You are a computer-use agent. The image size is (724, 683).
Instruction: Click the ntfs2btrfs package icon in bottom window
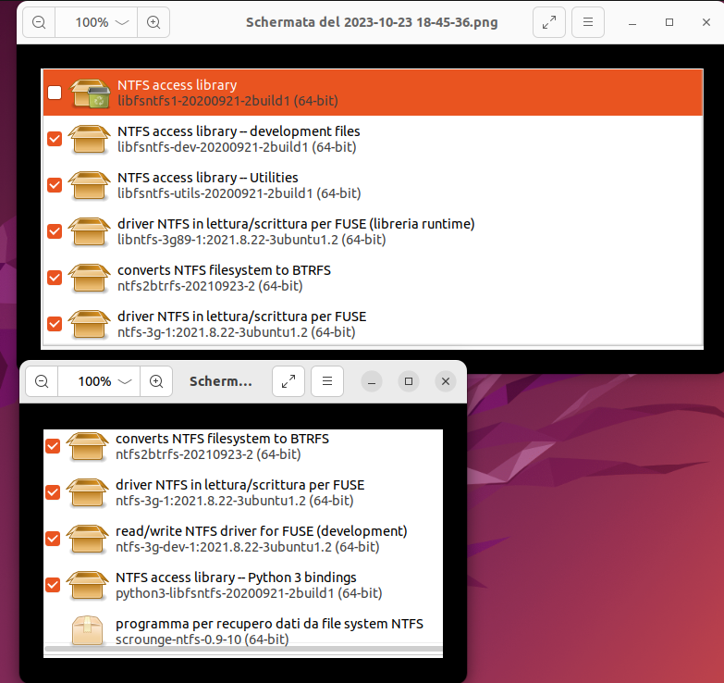[x=87, y=446]
